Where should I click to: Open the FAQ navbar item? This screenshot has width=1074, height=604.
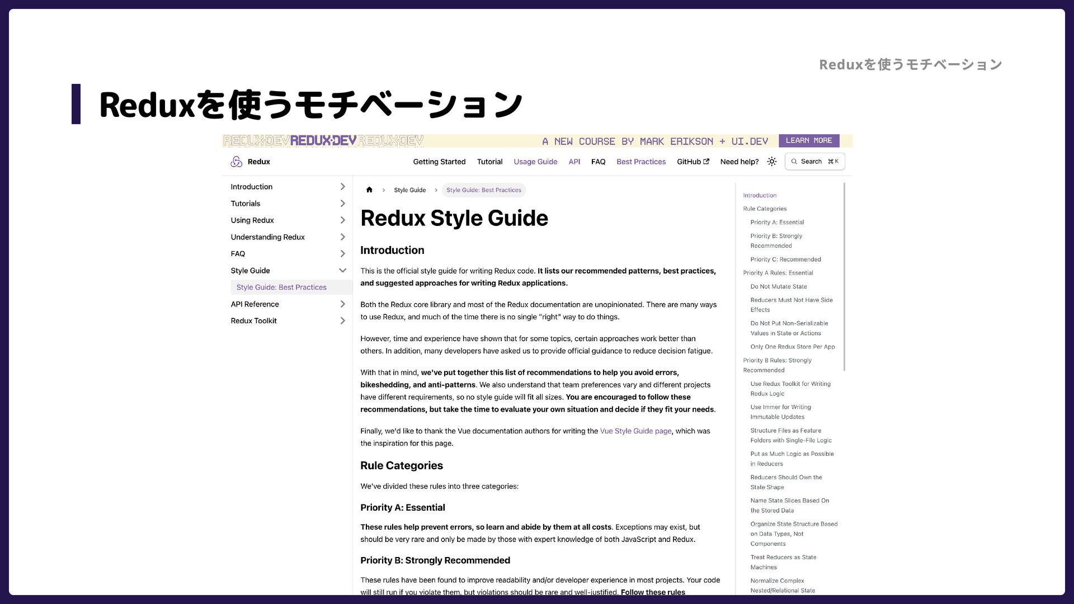coord(598,162)
